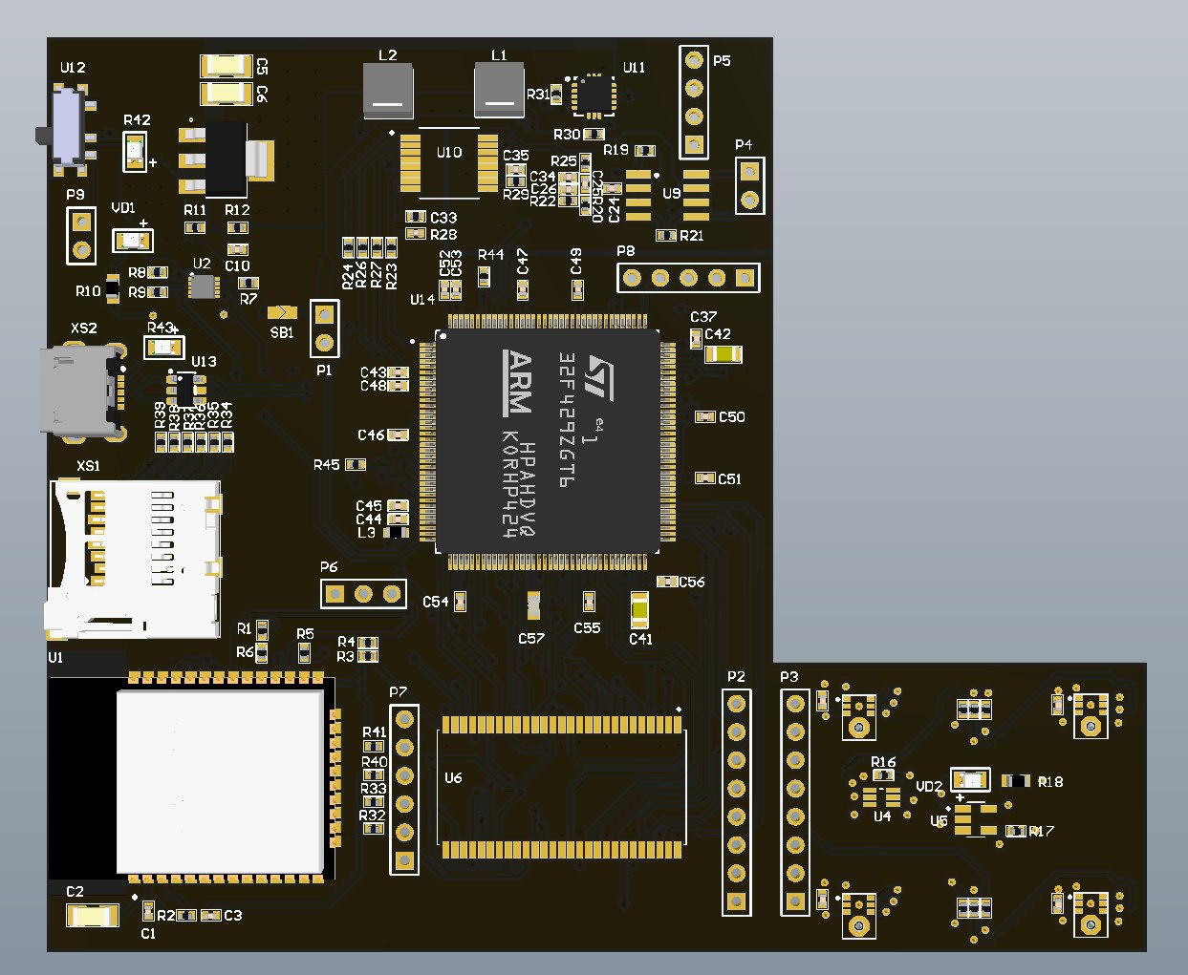Viewport: 1188px width, 975px height.
Task: Click the 'C50' designator label
Action: [x=732, y=417]
